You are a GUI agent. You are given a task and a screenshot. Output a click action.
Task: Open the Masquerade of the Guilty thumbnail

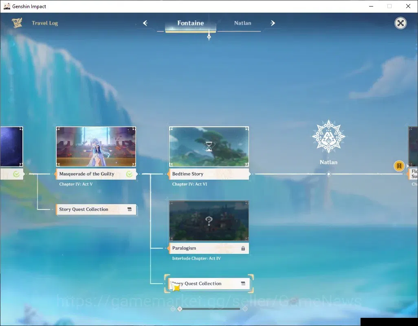tap(96, 146)
